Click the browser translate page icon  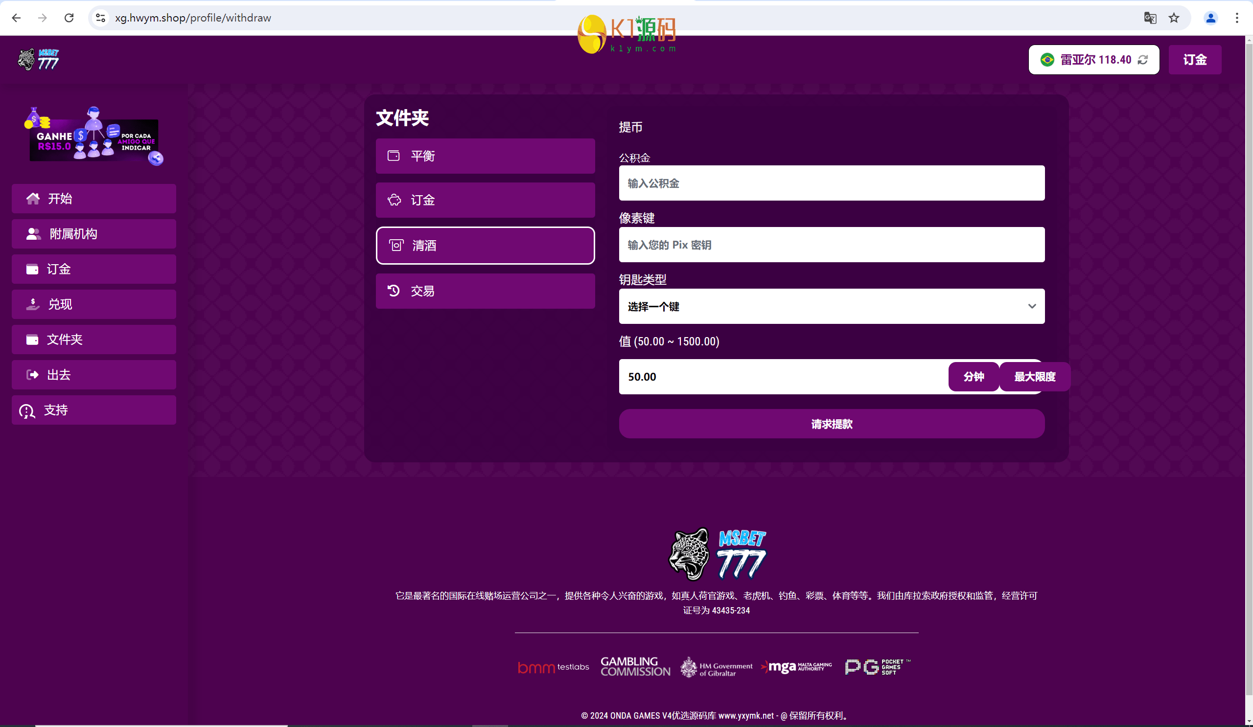1150,18
